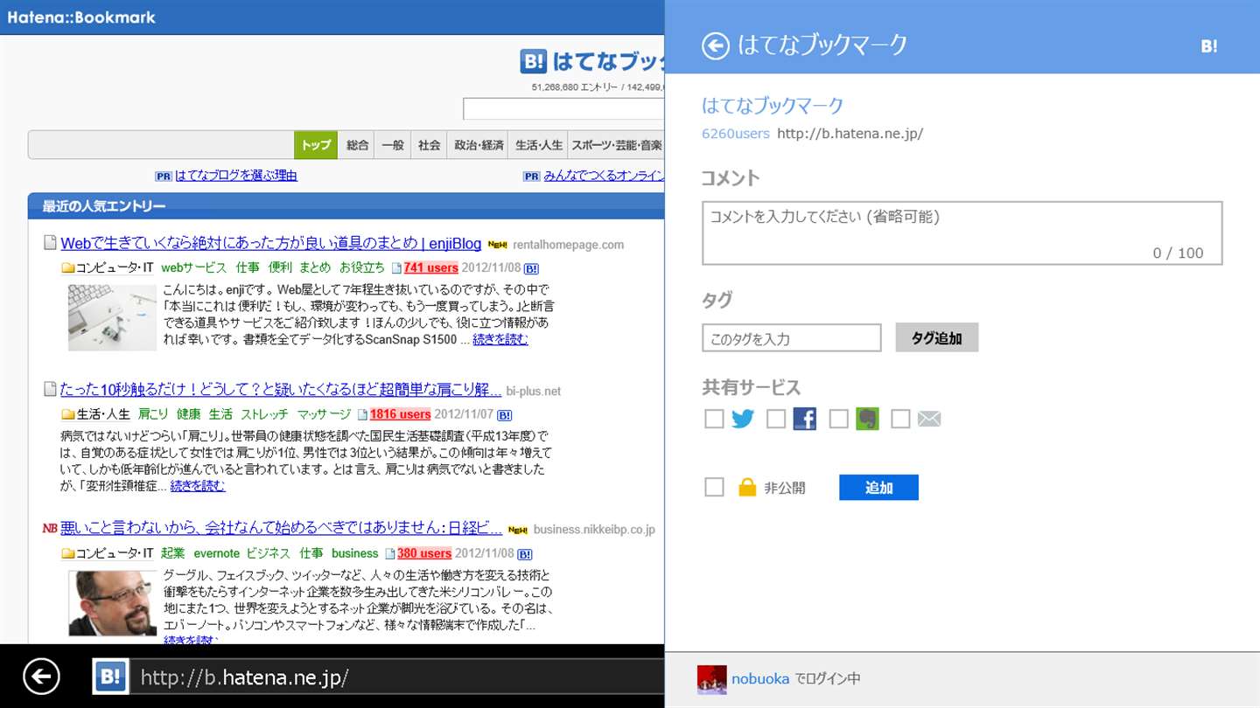Check the 非公開 private checkbox
The image size is (1260, 708).
714,487
